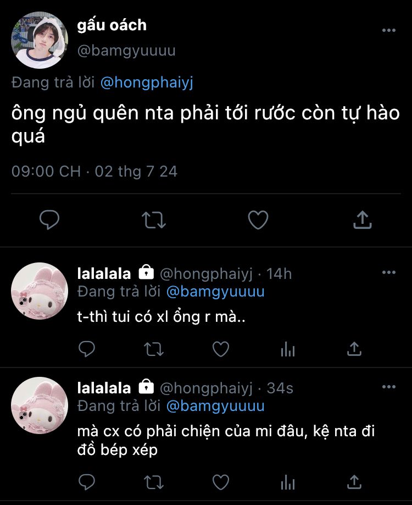Retweet the 34s lalalala reply
This screenshot has width=412, height=505.
(154, 482)
